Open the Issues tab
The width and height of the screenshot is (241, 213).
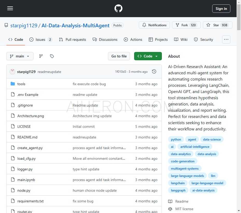pos(40,39)
